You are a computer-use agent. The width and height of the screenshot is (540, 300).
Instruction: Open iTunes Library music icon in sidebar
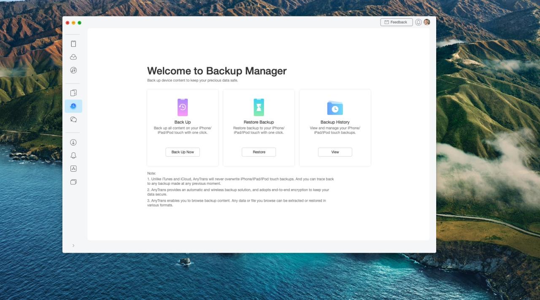(x=73, y=70)
